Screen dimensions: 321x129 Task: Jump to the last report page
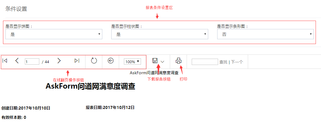(77, 61)
